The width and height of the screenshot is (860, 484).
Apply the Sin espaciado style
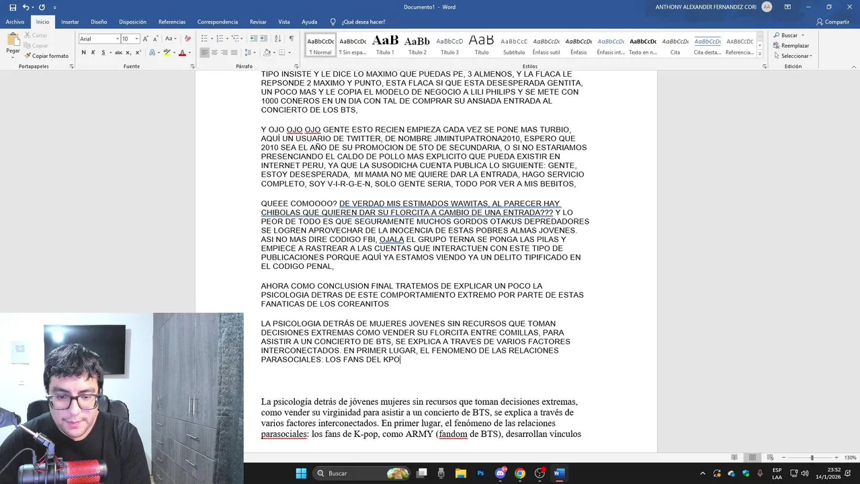(x=353, y=45)
